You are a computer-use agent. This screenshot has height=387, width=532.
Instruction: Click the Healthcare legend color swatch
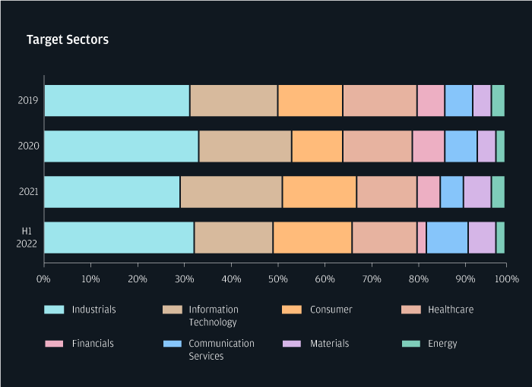point(410,310)
